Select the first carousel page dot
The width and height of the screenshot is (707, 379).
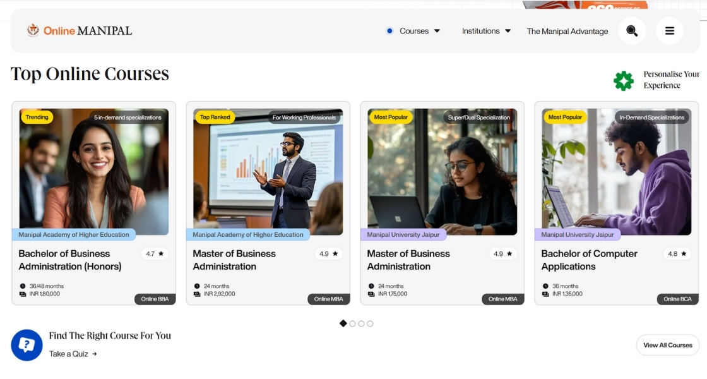[x=343, y=323]
